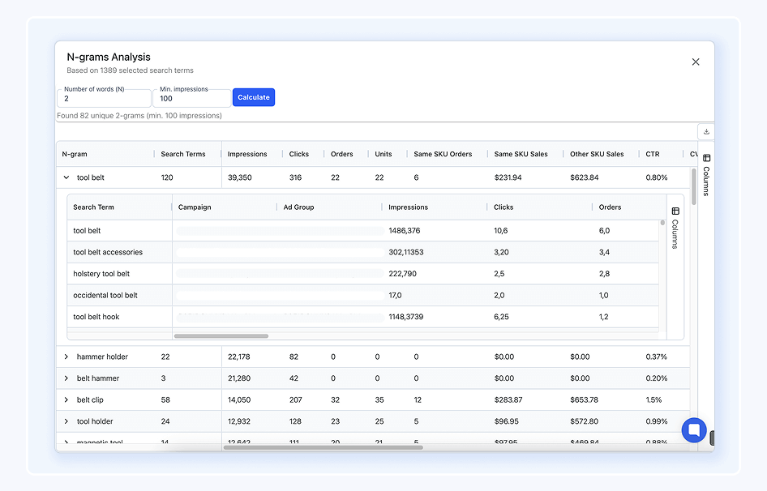
Task: Click the CTR column header
Action: (x=653, y=154)
